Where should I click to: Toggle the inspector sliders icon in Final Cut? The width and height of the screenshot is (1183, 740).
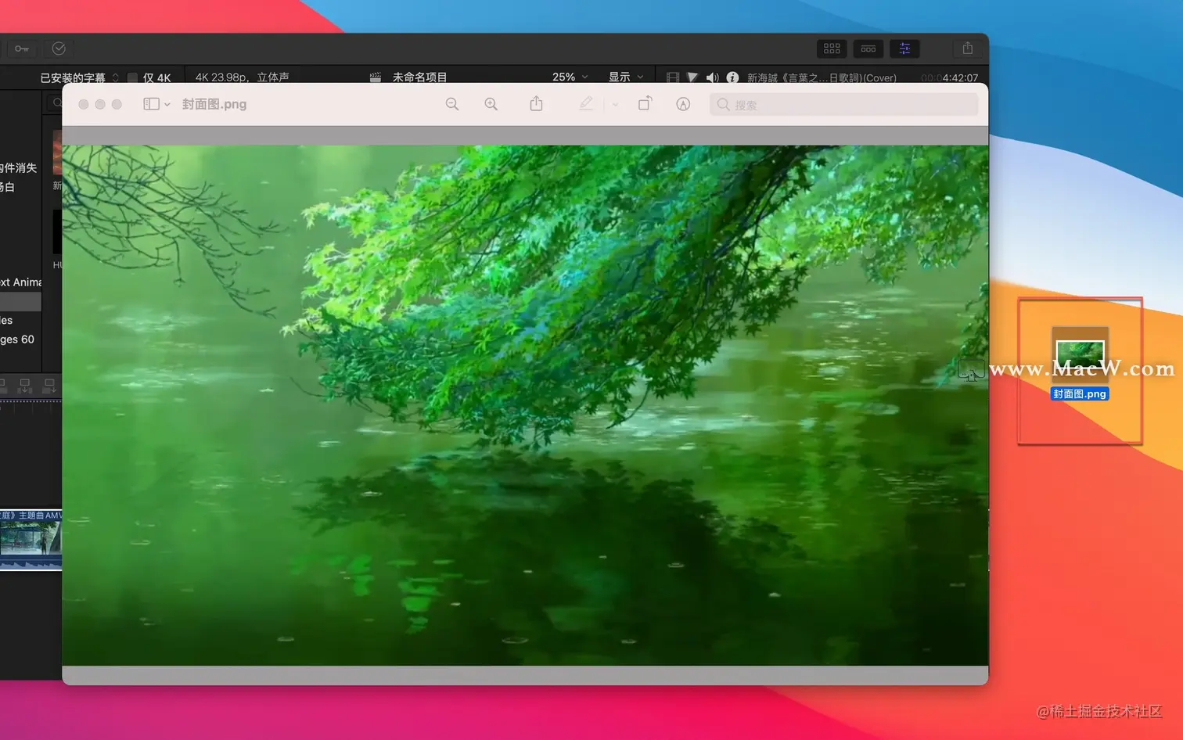click(x=904, y=48)
